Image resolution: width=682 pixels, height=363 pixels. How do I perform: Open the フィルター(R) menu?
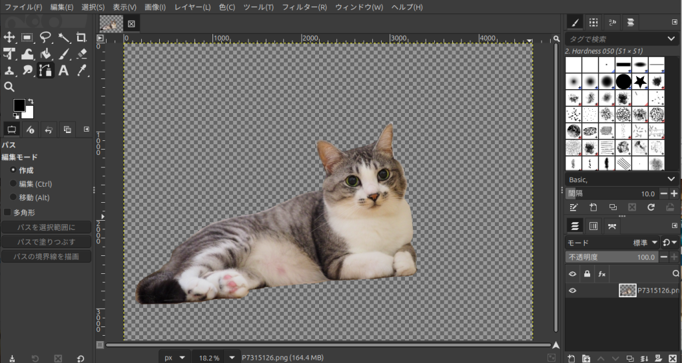pos(304,7)
